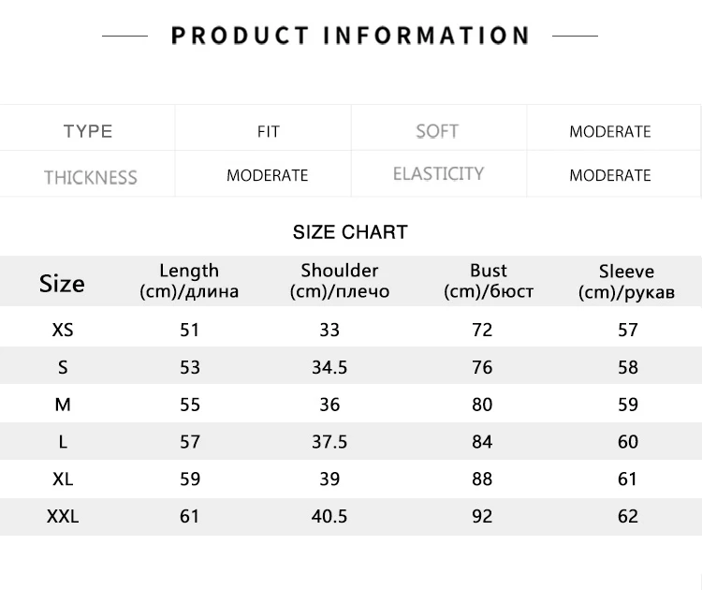Select the FIT value cell
Screen dimensions: 702x590
click(268, 132)
